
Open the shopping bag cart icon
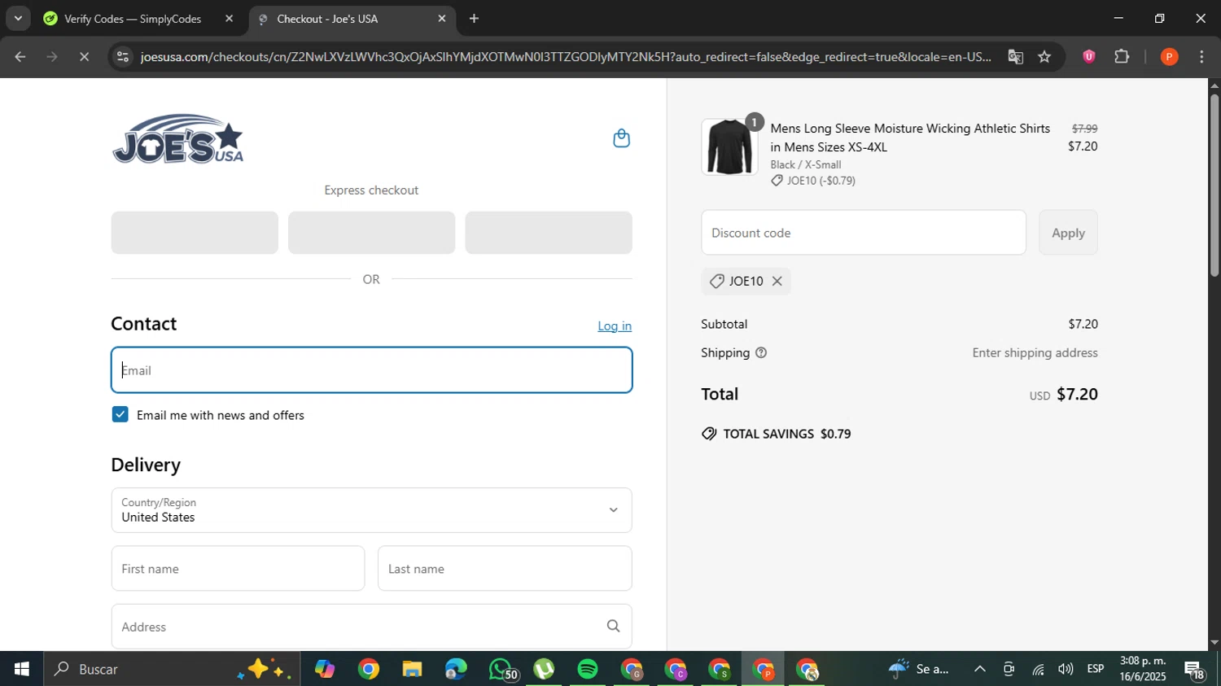(x=621, y=138)
